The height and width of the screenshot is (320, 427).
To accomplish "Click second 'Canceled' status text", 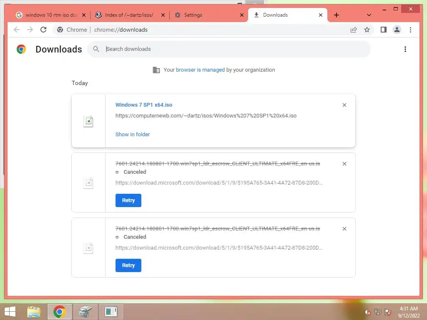I will tap(135, 237).
